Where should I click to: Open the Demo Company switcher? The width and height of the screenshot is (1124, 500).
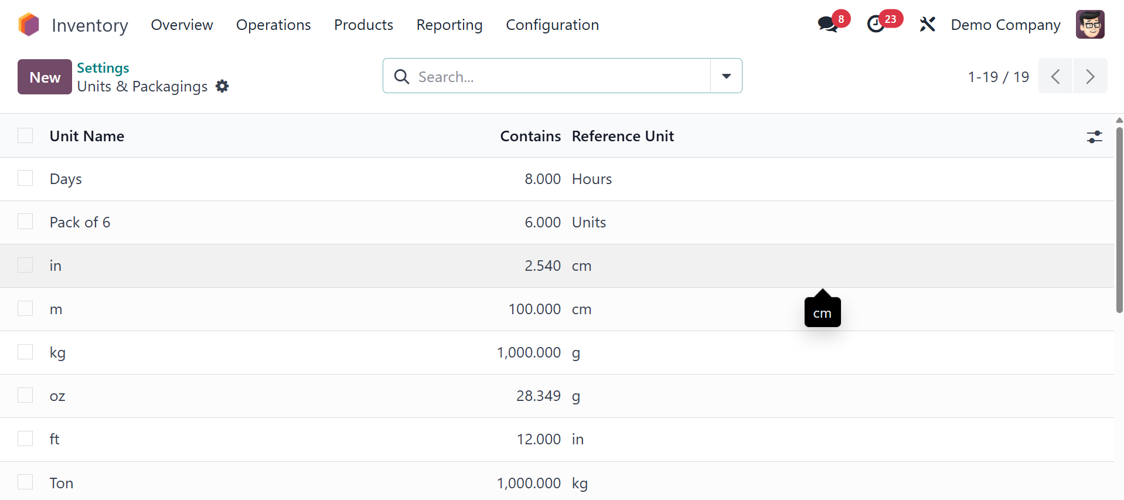(x=1005, y=25)
